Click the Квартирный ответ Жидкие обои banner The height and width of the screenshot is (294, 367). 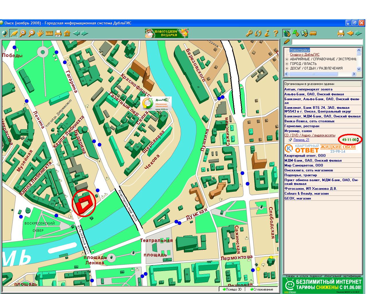[x=322, y=148]
